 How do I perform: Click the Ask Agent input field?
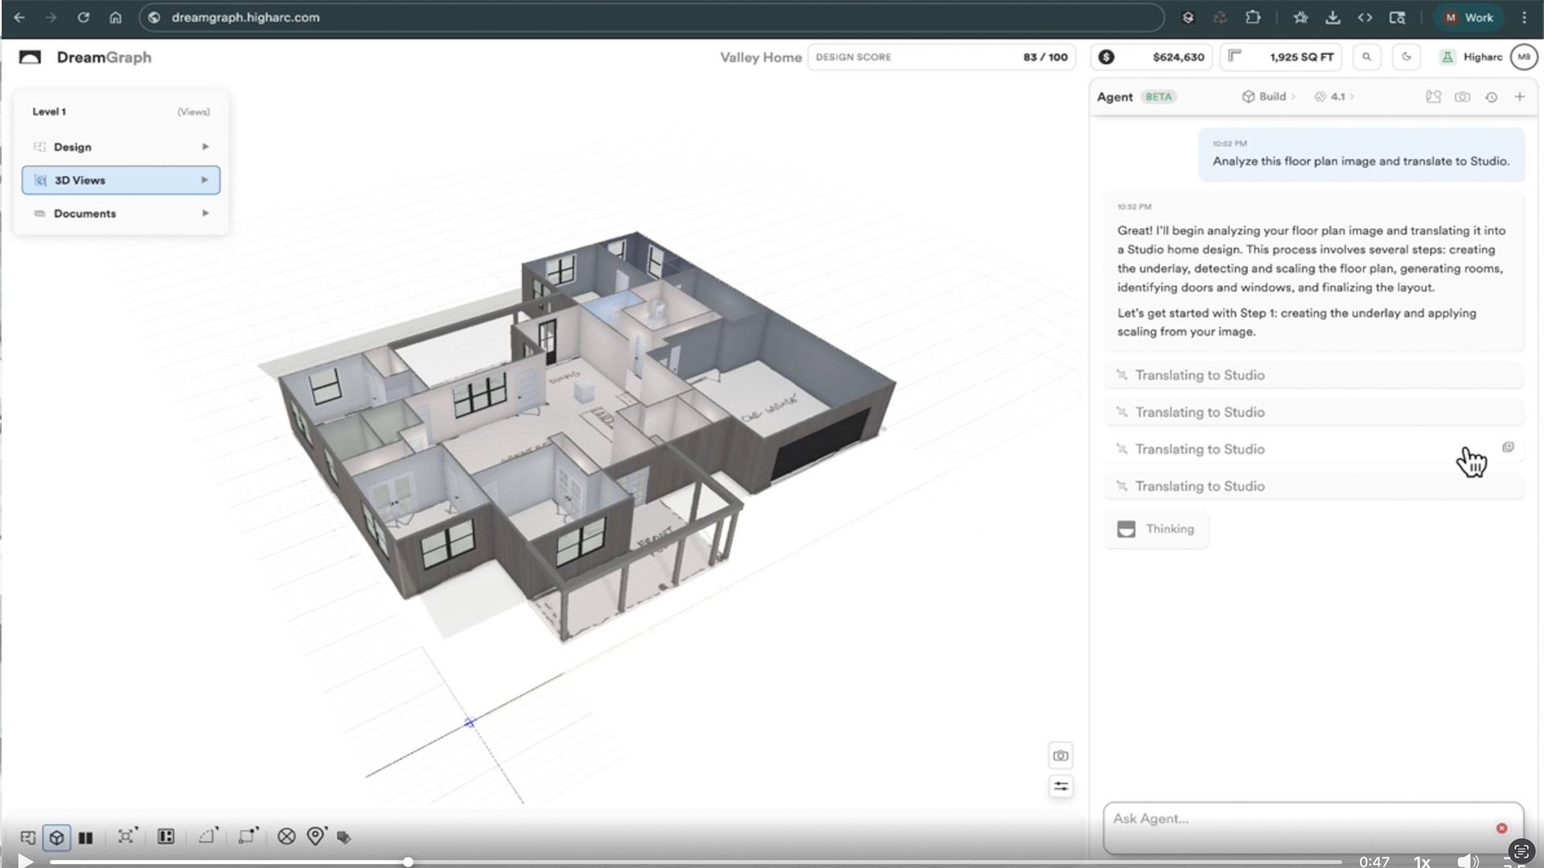tap(1299, 820)
